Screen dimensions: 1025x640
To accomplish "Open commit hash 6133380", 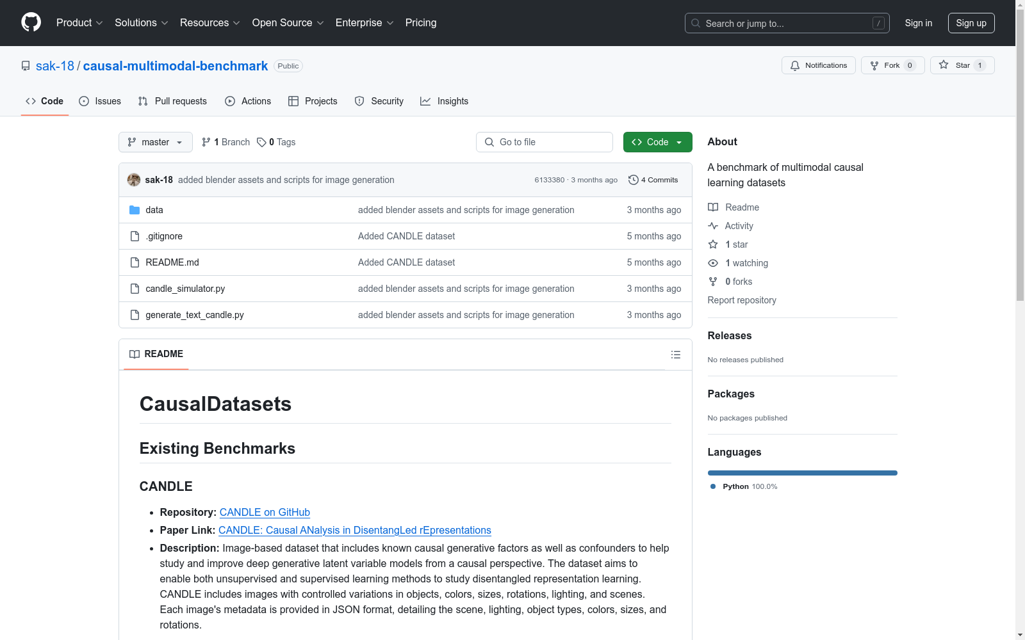I will 550,180.
